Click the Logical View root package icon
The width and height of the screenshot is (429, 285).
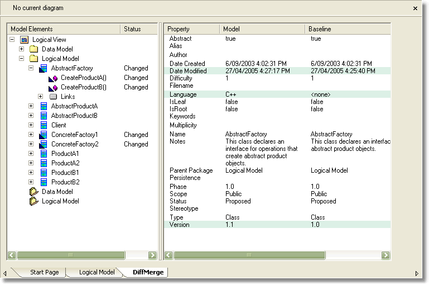24,40
